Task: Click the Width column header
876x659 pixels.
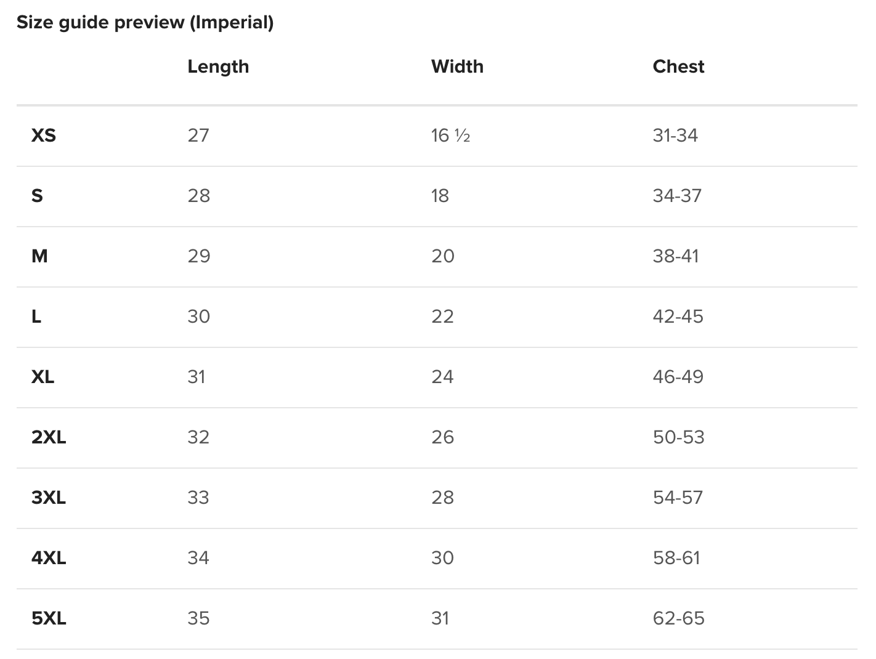Action: pyautogui.click(x=457, y=67)
